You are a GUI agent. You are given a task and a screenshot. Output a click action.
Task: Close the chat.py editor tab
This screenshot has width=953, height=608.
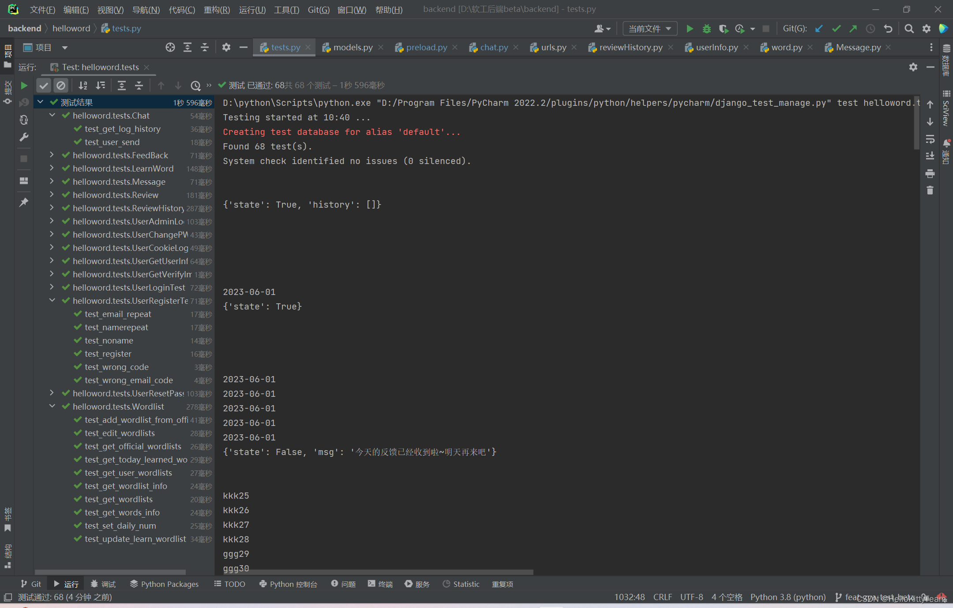[x=516, y=47]
